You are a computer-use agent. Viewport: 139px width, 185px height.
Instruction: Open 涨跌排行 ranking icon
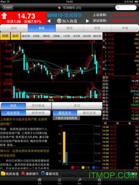[23, 173]
